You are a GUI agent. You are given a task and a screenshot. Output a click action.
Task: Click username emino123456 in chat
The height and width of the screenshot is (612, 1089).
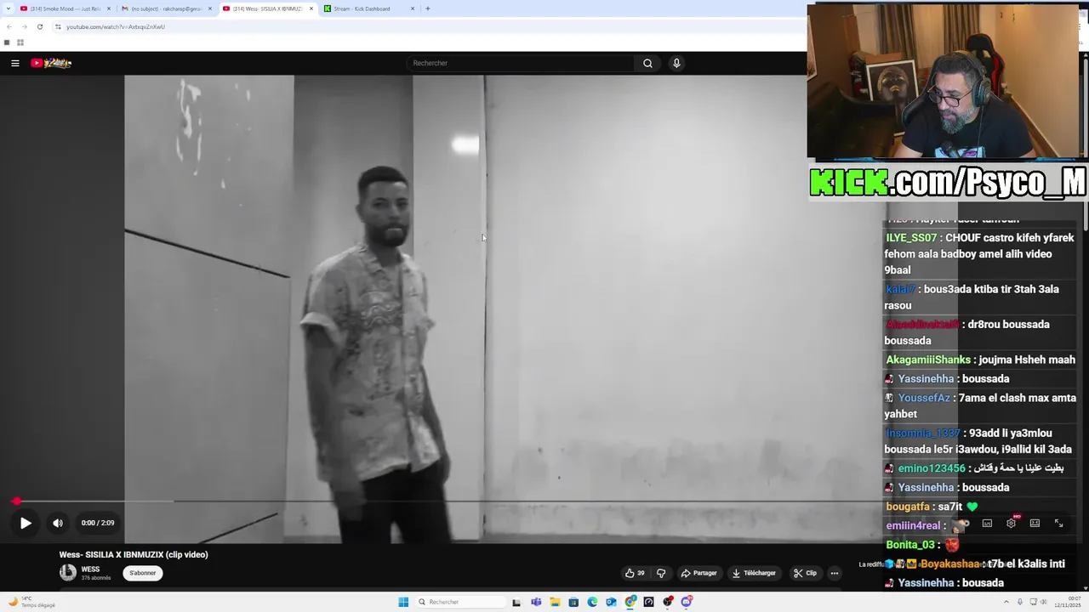click(932, 468)
